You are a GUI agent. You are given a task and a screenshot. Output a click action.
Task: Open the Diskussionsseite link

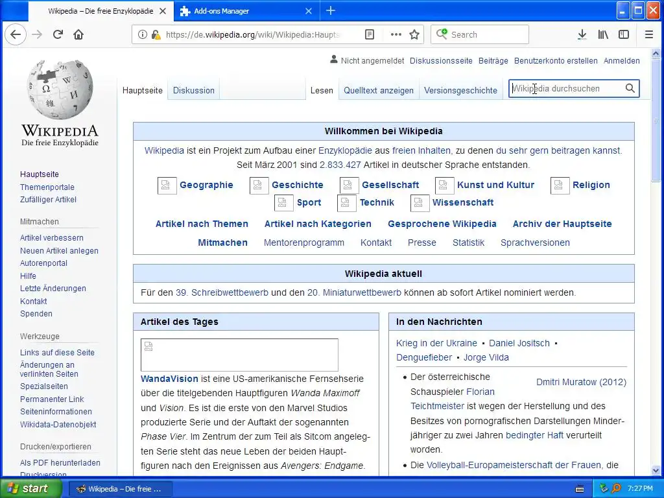[x=441, y=60]
